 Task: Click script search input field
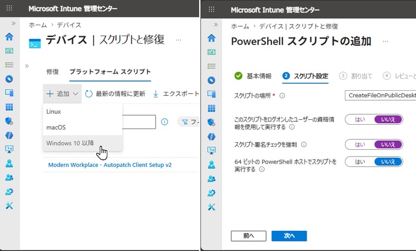139,121
